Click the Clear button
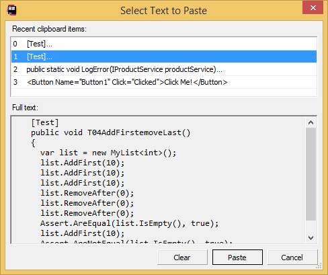The height and width of the screenshot is (275, 328). pyautogui.click(x=182, y=258)
